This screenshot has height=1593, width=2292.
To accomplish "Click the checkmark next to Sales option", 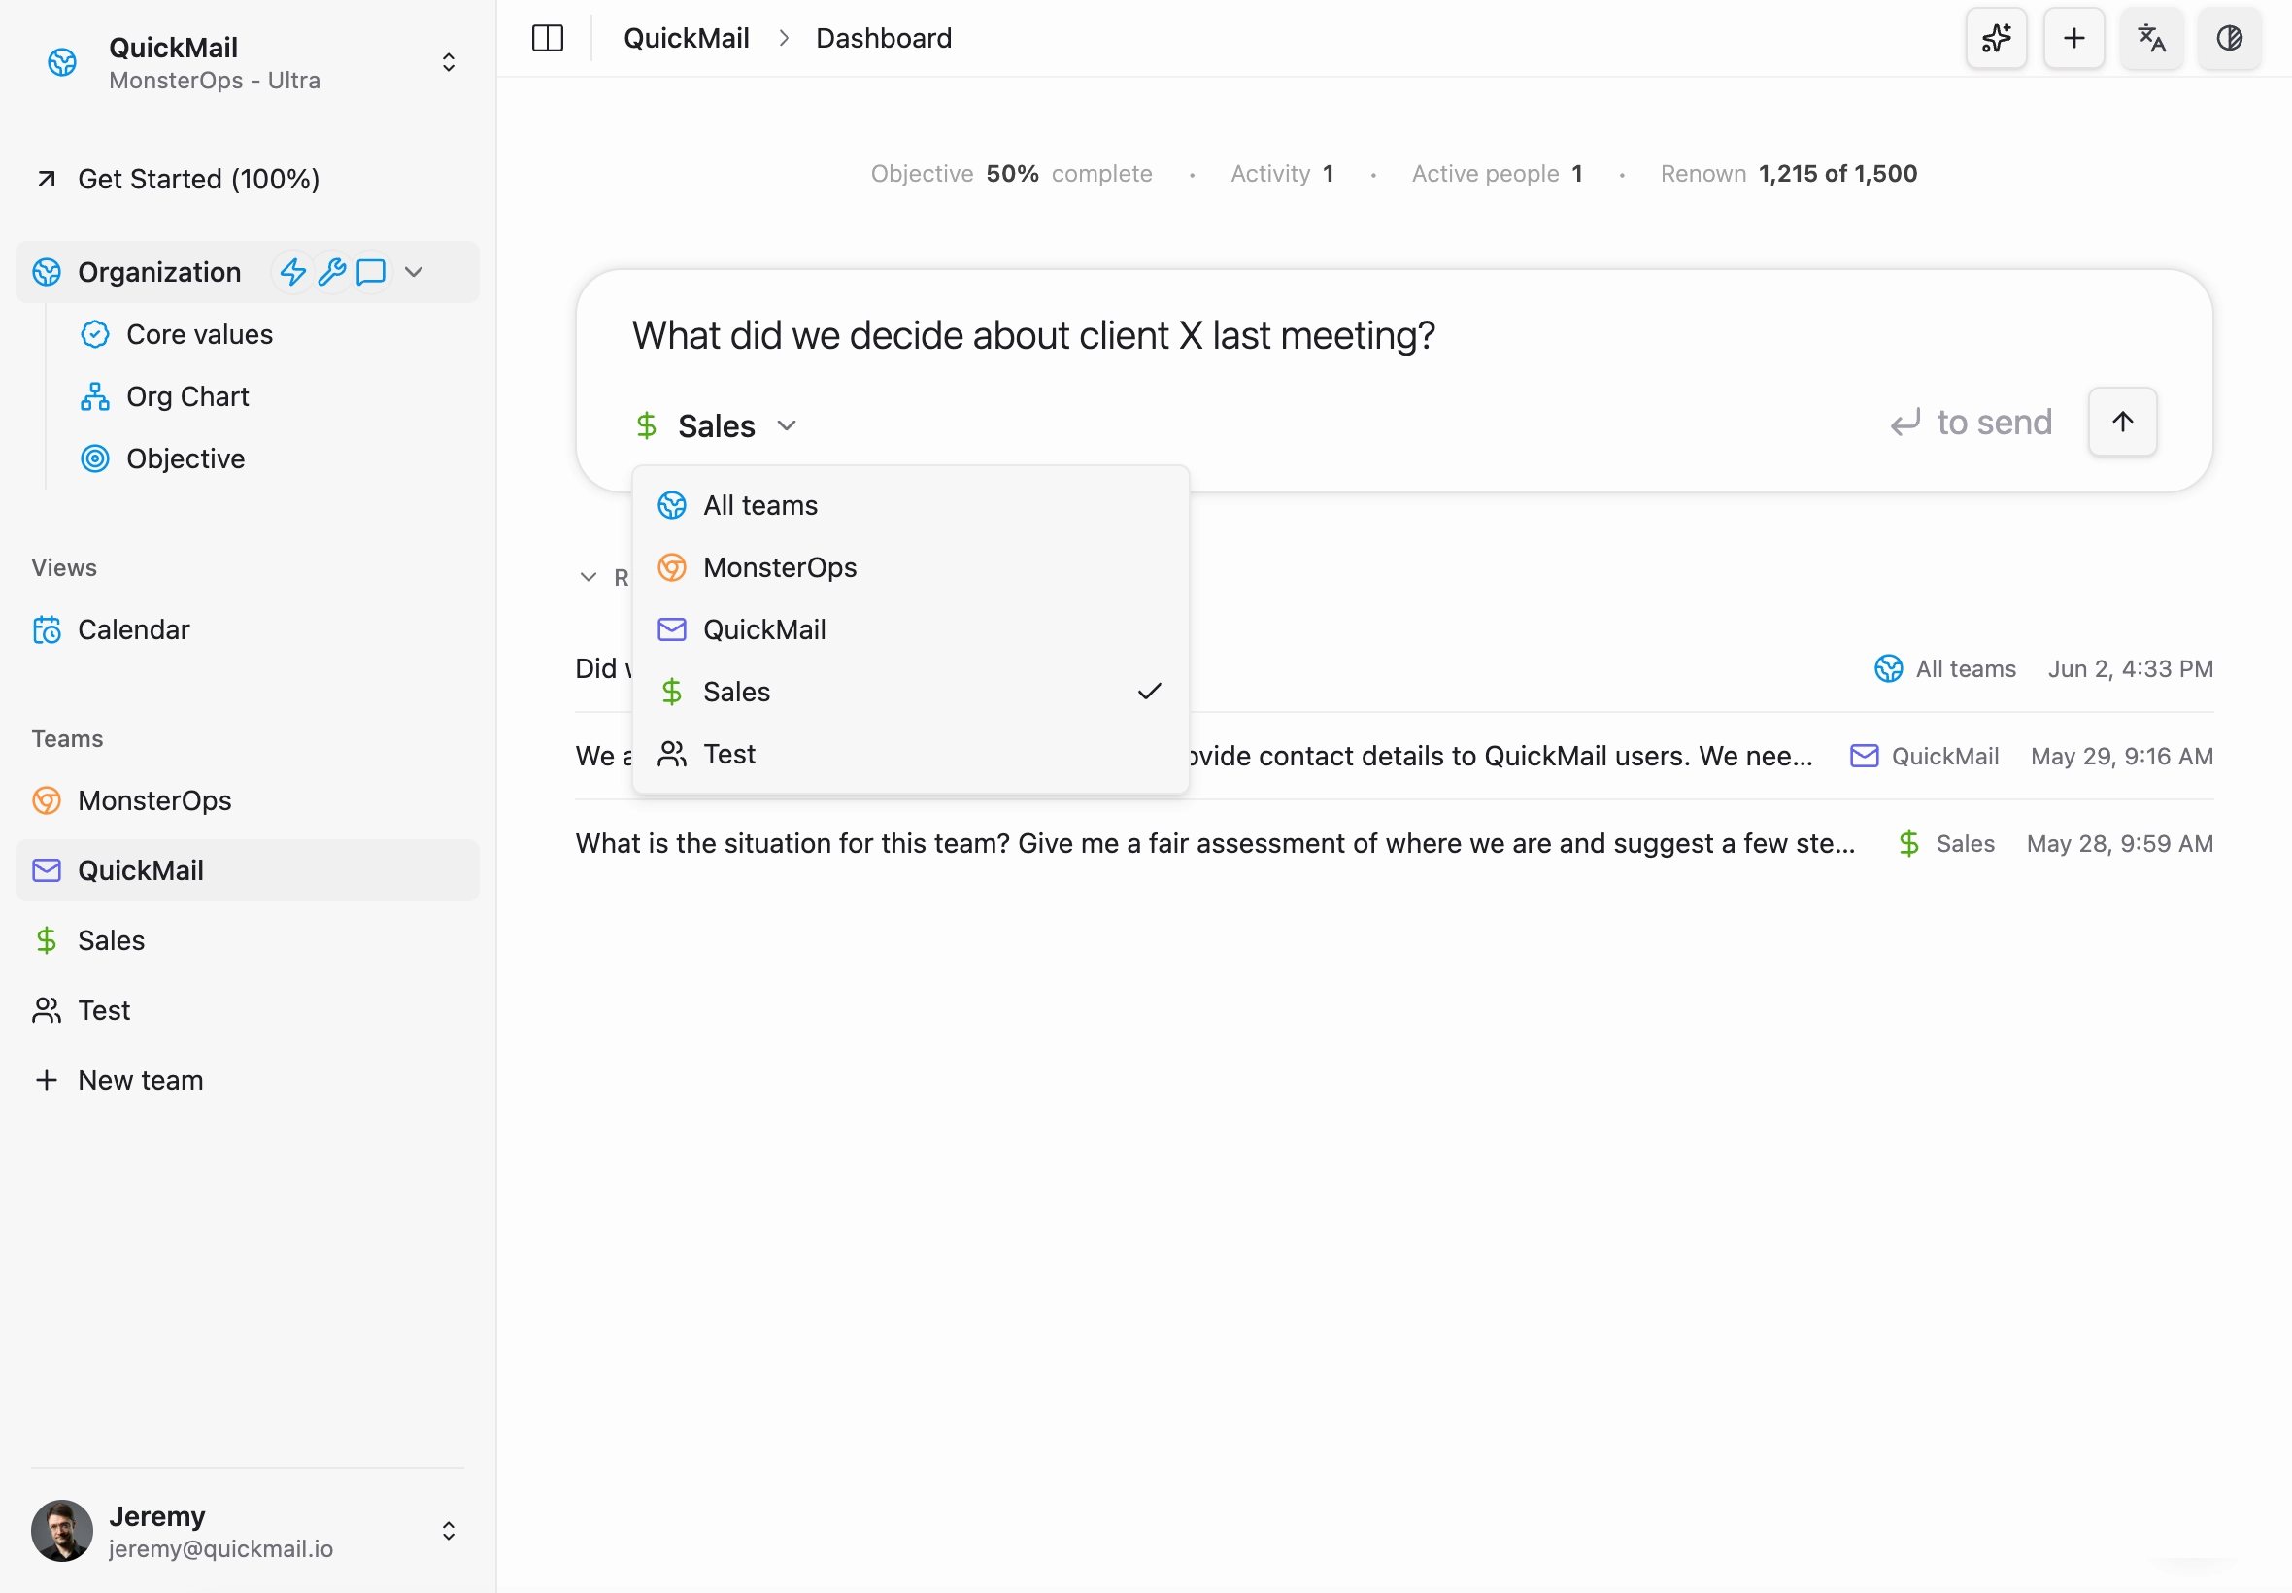I will [x=1150, y=692].
